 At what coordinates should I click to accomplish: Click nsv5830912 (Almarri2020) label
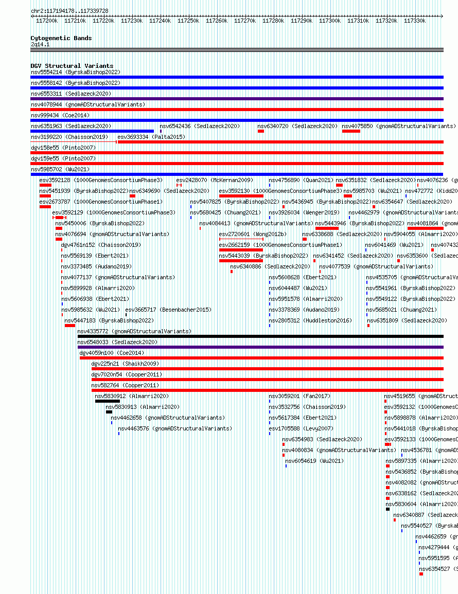132,396
